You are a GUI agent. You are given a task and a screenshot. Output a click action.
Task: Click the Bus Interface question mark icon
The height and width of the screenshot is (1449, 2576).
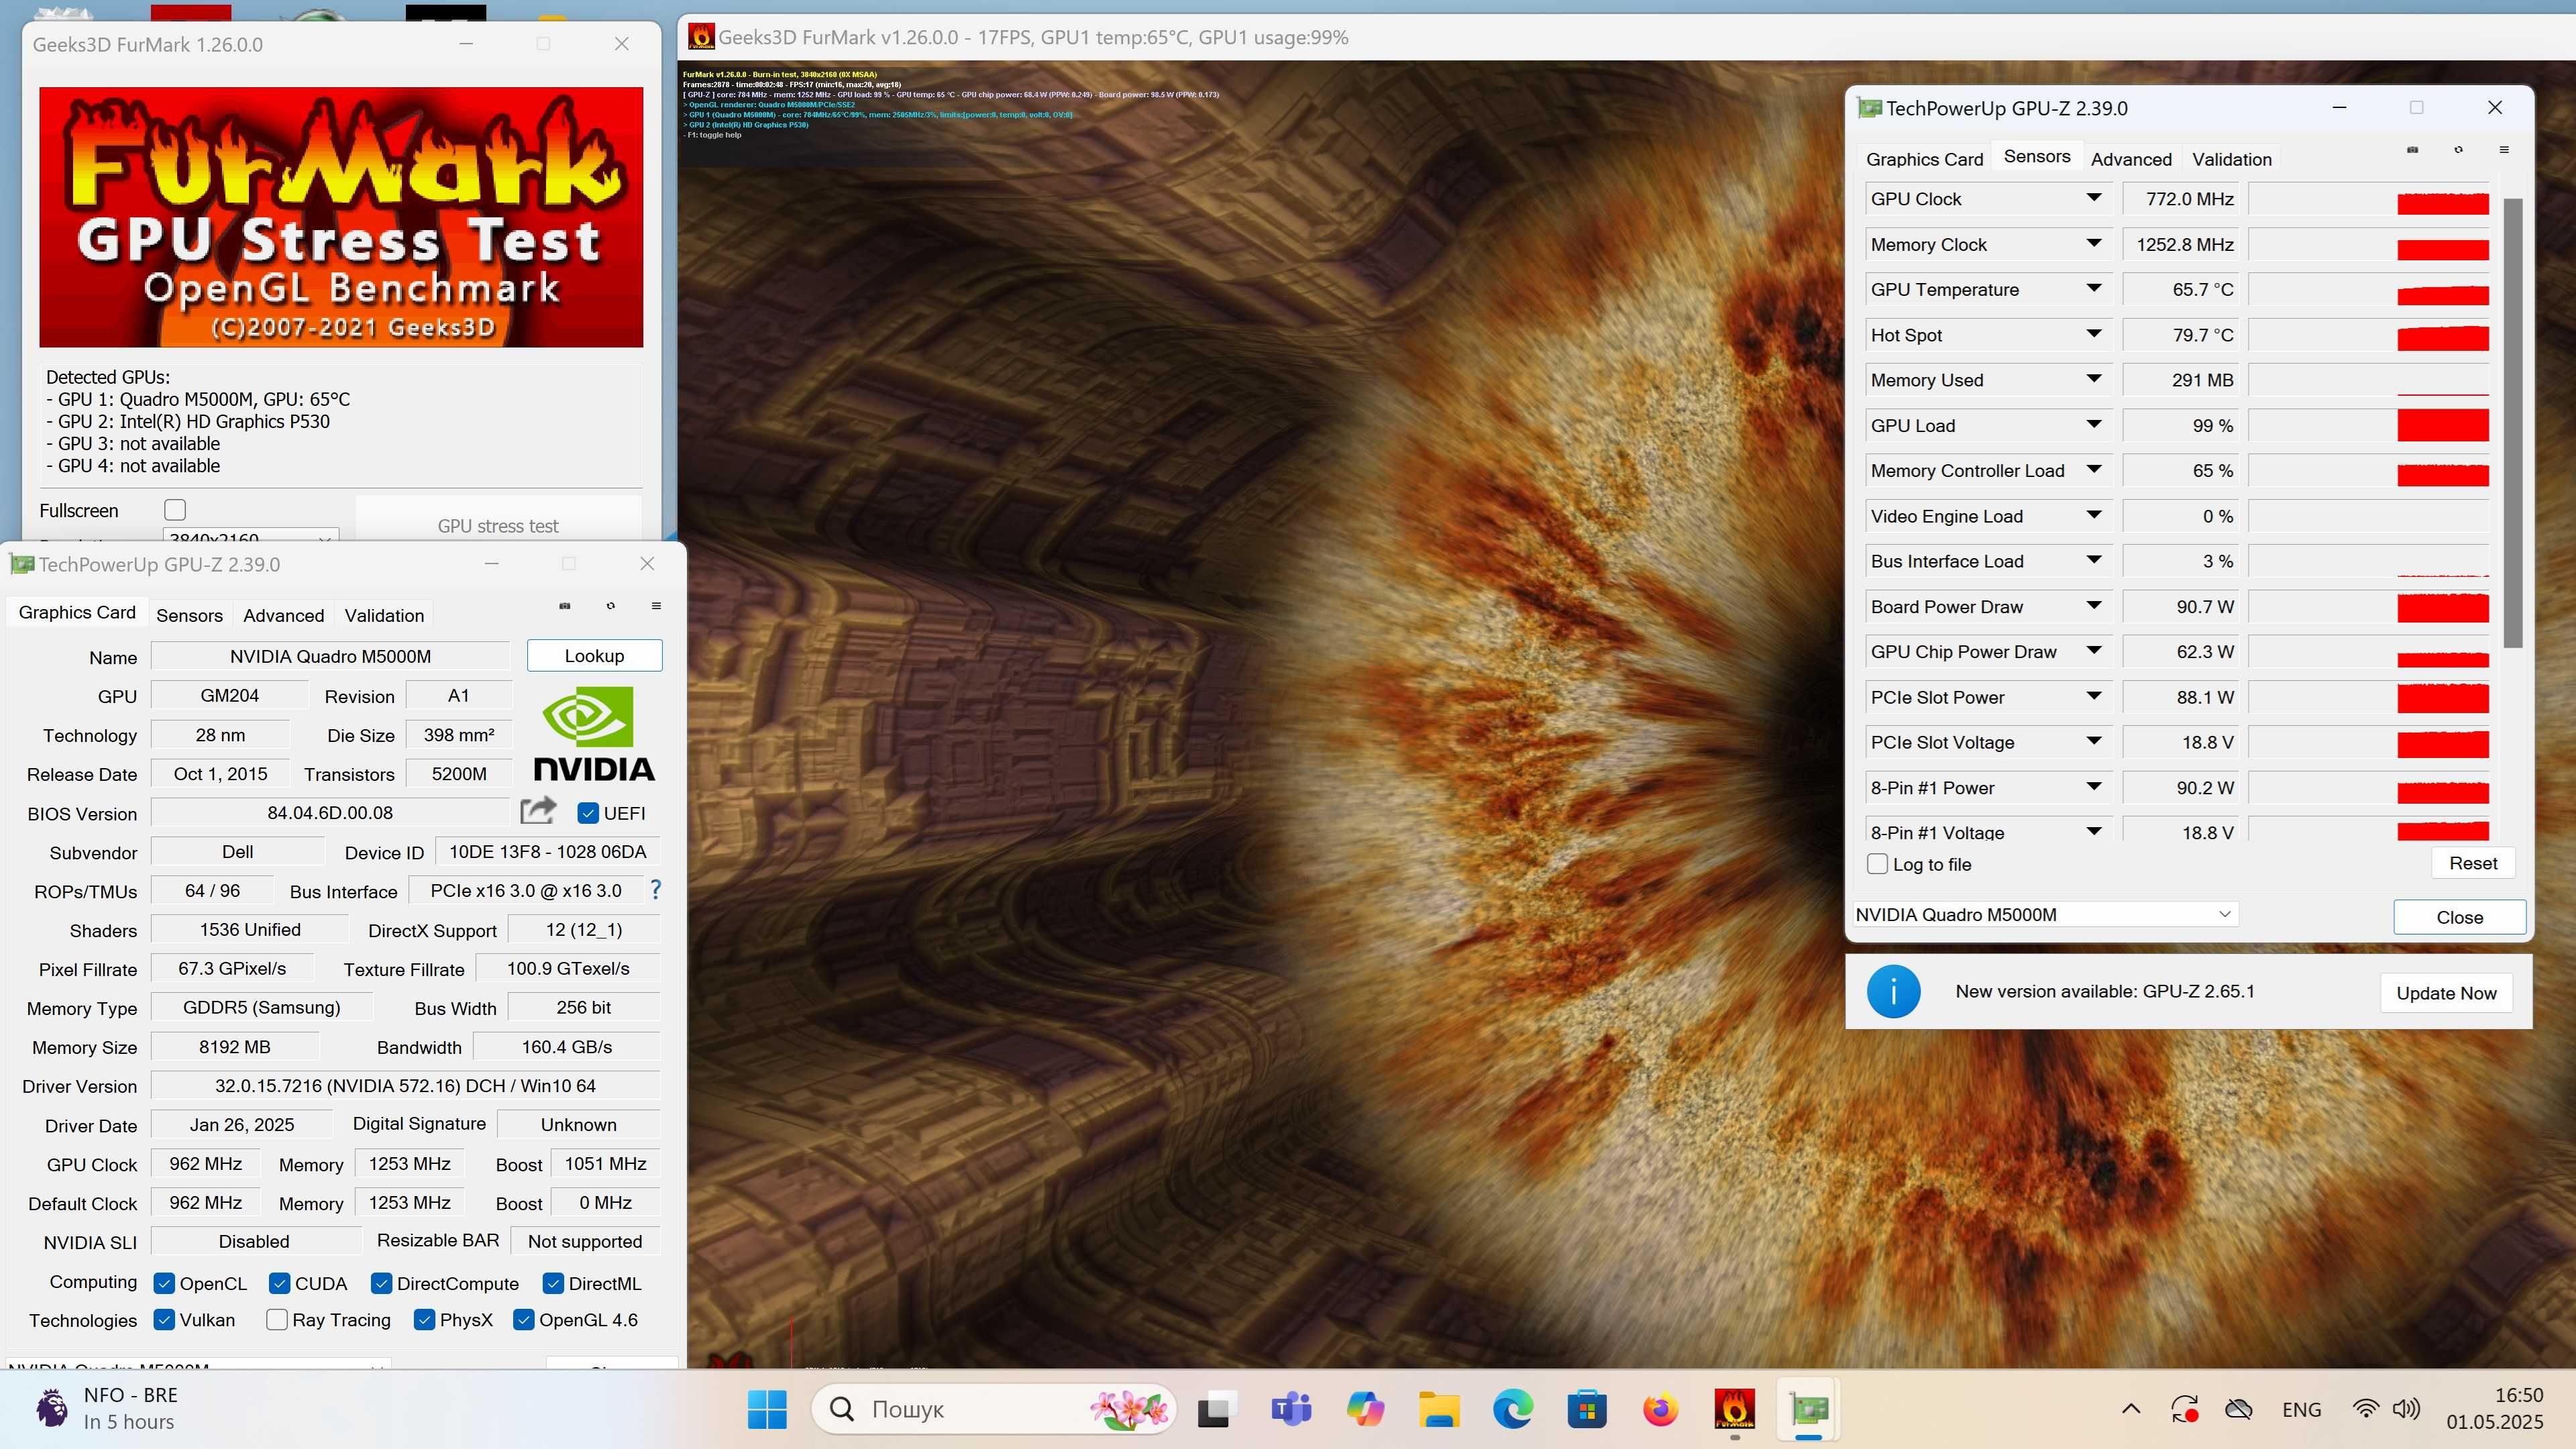point(656,889)
